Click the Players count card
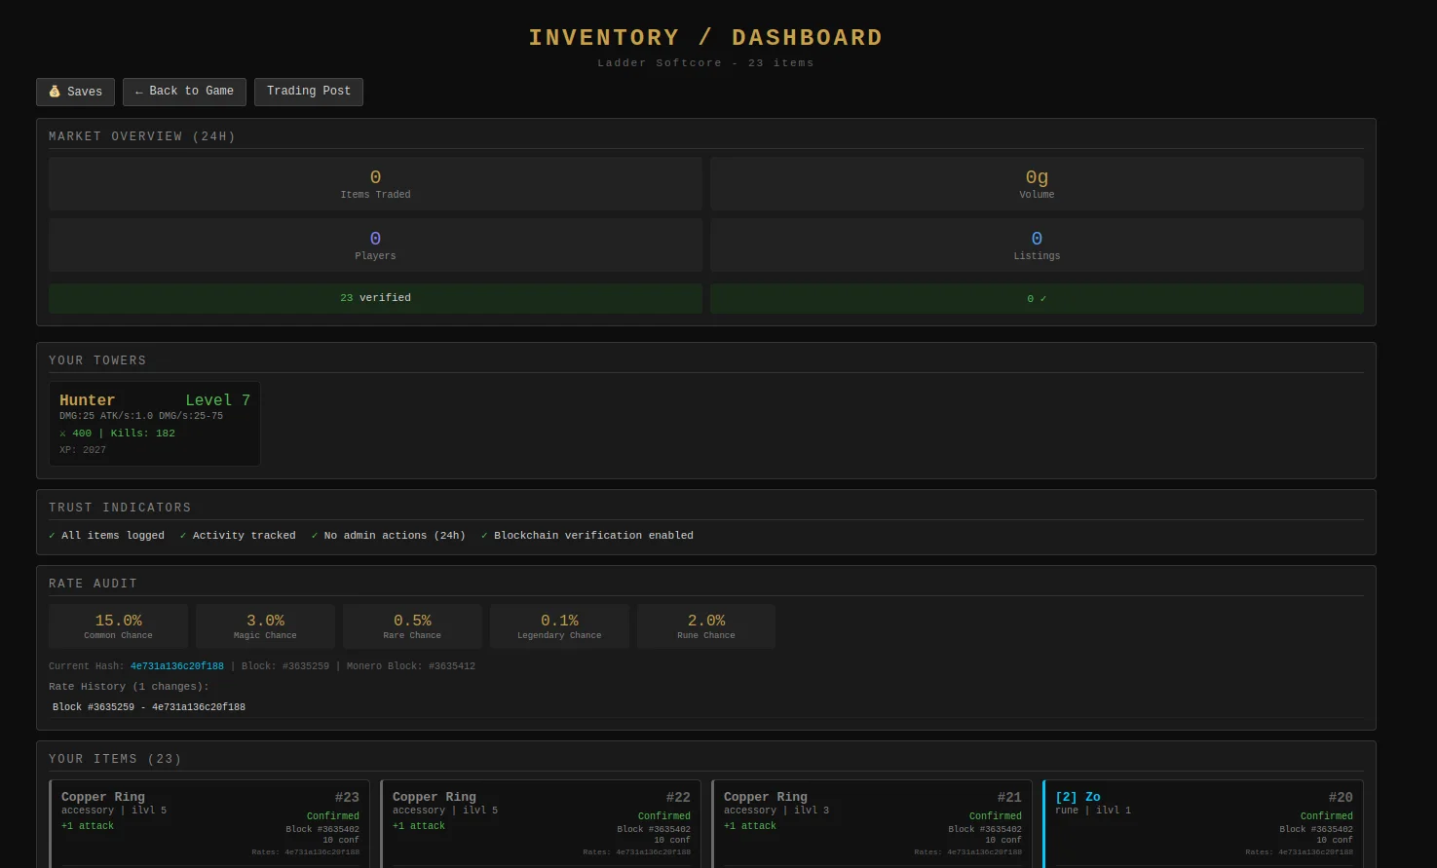Image resolution: width=1437 pixels, height=868 pixels. tap(375, 245)
